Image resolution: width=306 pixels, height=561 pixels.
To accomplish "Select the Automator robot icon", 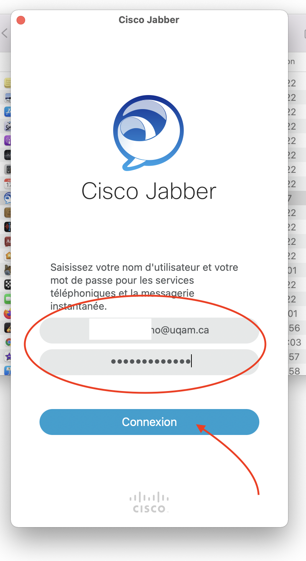I will coord(8,126).
